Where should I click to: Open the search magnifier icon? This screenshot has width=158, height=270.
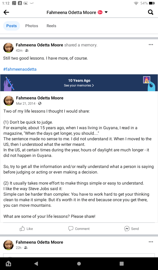pos(151,12)
